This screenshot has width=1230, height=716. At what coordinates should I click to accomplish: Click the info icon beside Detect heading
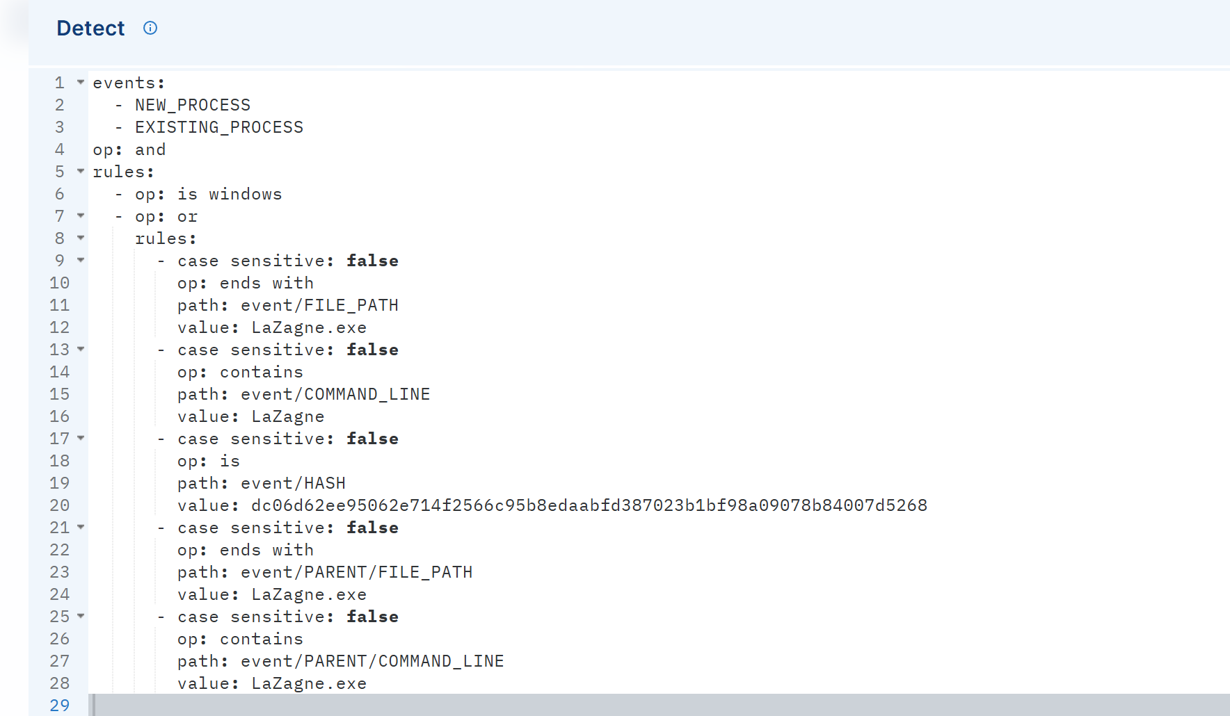coord(150,28)
